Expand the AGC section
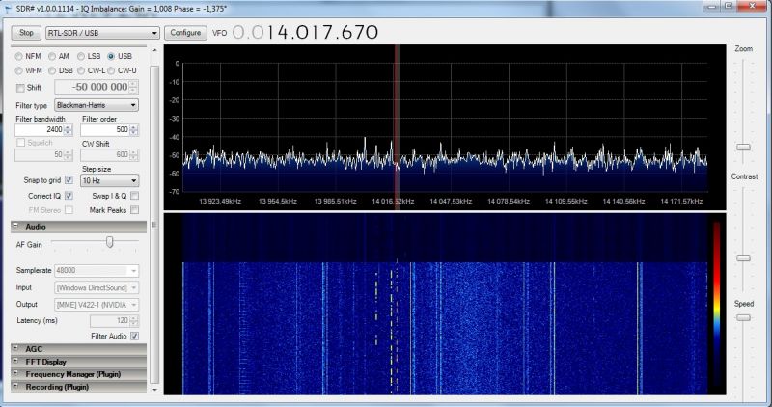The height and width of the screenshot is (407, 772). 15,348
